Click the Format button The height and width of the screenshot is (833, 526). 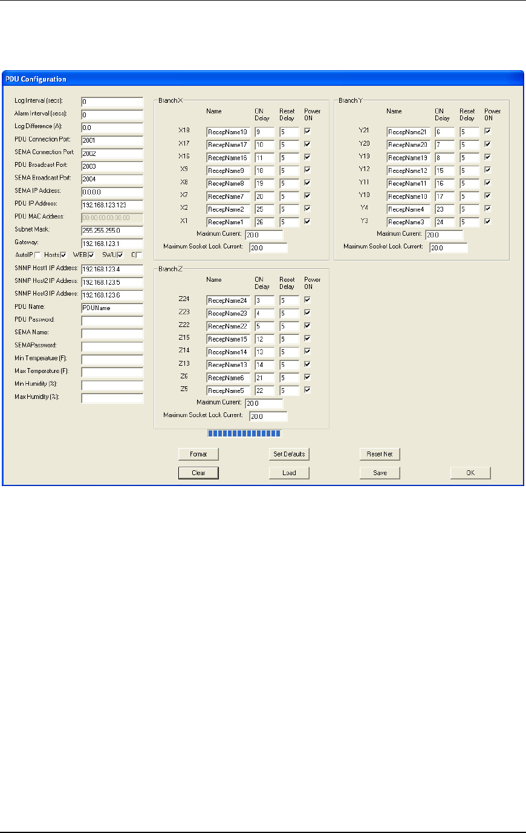pos(198,454)
